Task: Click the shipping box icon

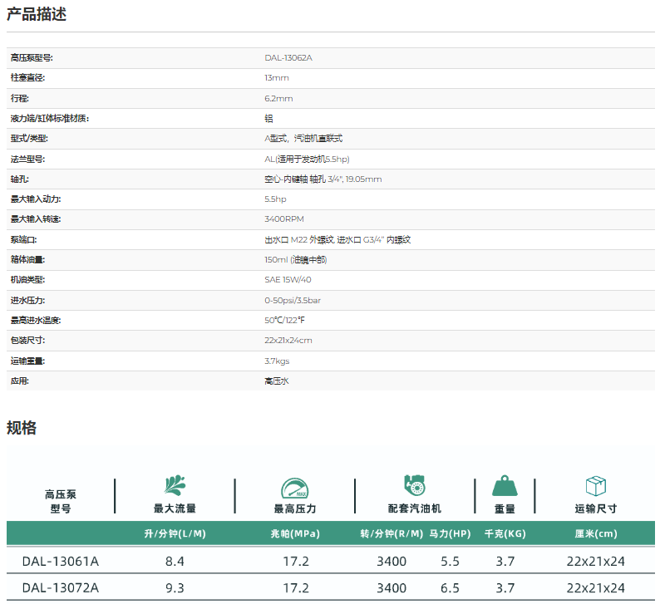Action: 595,486
